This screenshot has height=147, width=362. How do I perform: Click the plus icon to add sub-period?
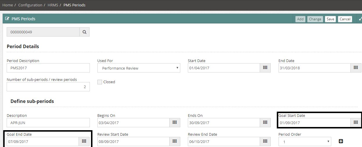(341, 141)
